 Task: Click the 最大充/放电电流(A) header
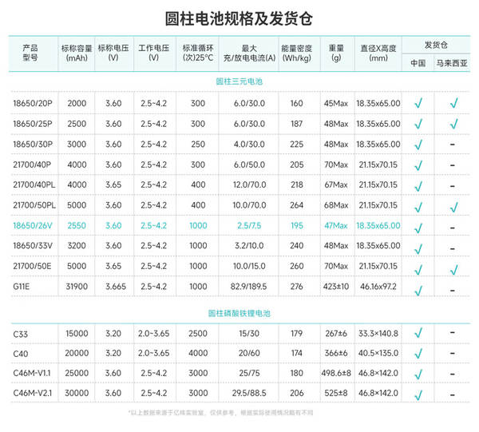coord(249,54)
